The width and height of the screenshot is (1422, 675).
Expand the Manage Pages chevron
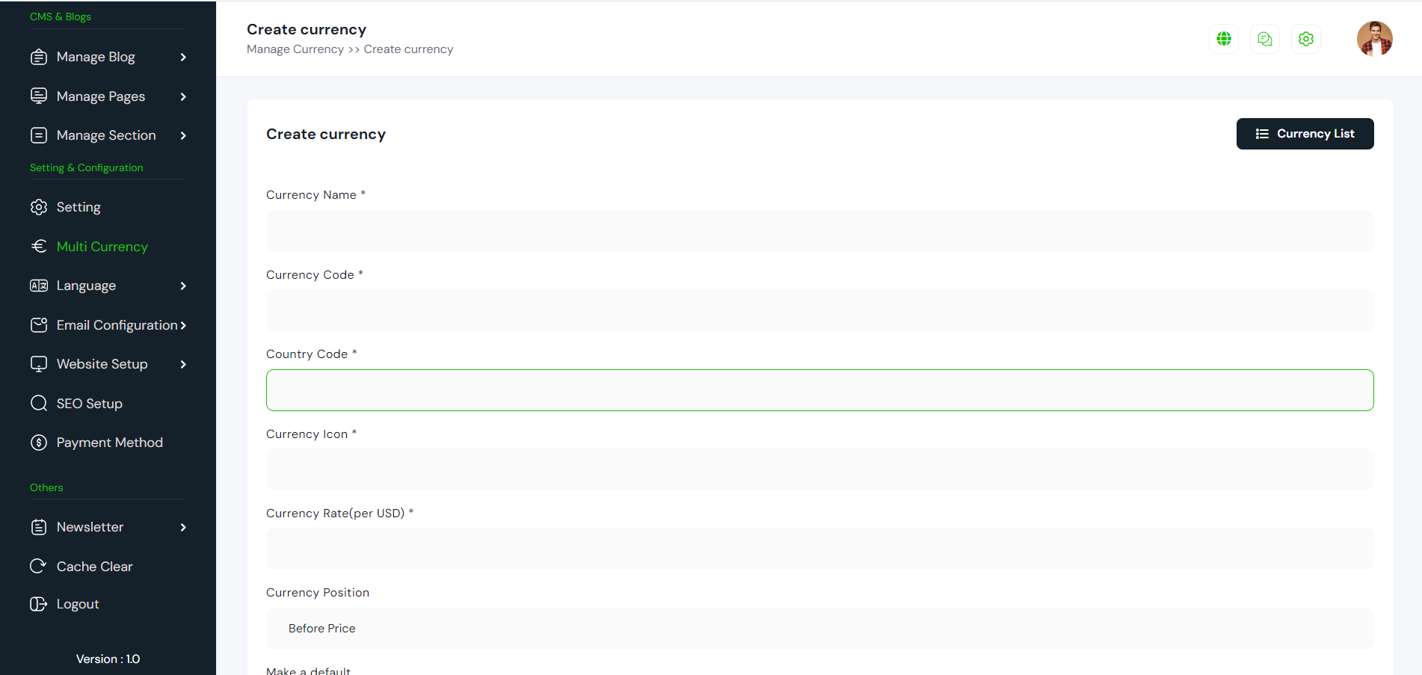pyautogui.click(x=183, y=96)
